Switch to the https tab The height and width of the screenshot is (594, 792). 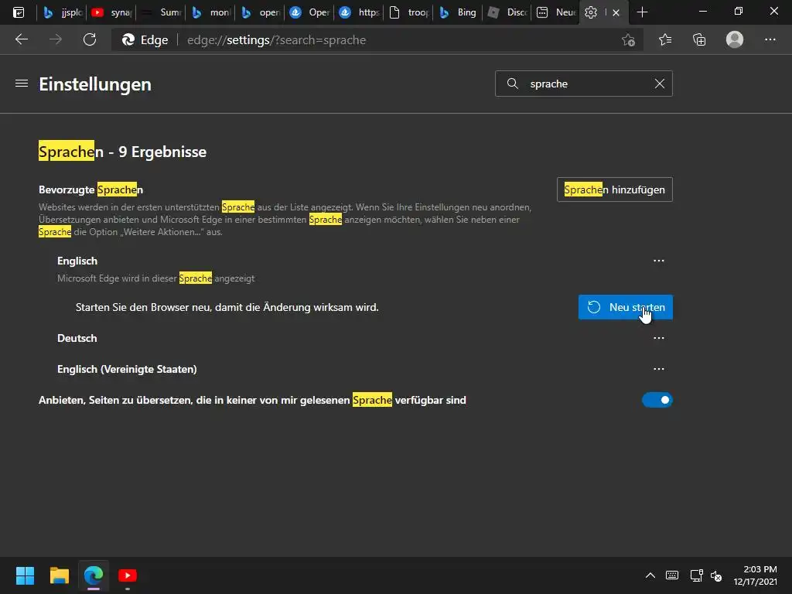click(x=358, y=12)
